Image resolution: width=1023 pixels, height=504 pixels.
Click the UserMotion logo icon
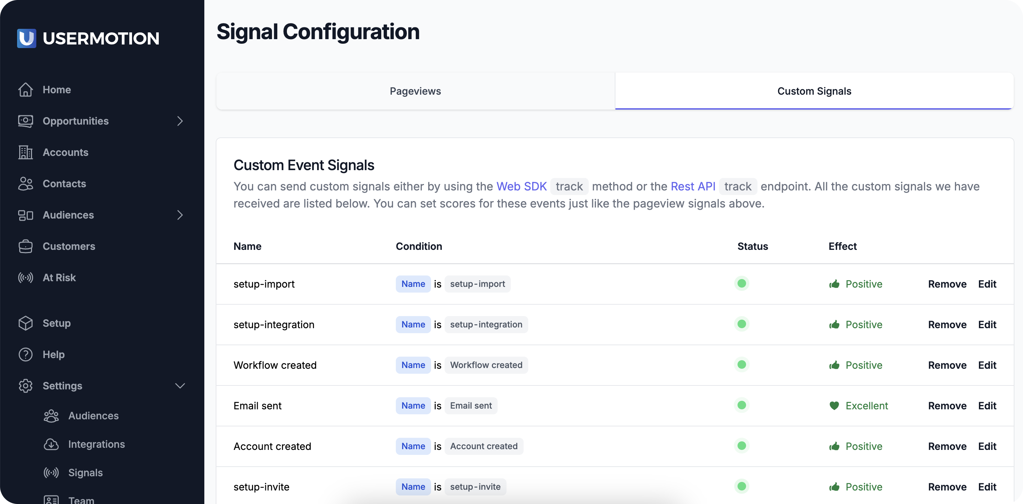pyautogui.click(x=27, y=38)
